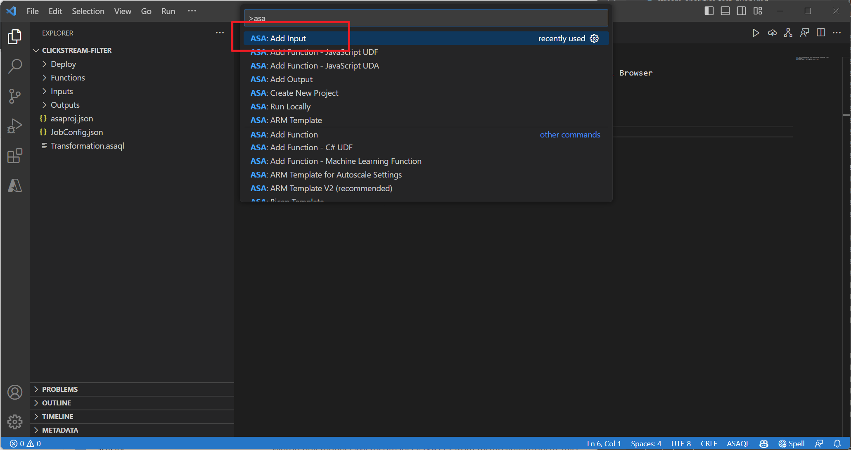This screenshot has width=851, height=450.
Task: Click the command palette input field
Action: click(x=425, y=19)
